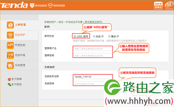Click the 无线中继 antenna icon
174x107 pixels.
10,55
